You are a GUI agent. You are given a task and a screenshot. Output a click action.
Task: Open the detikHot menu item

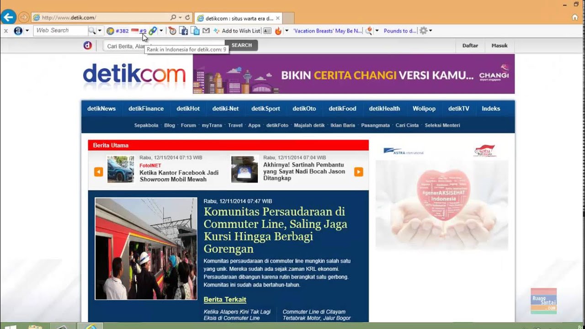188,109
